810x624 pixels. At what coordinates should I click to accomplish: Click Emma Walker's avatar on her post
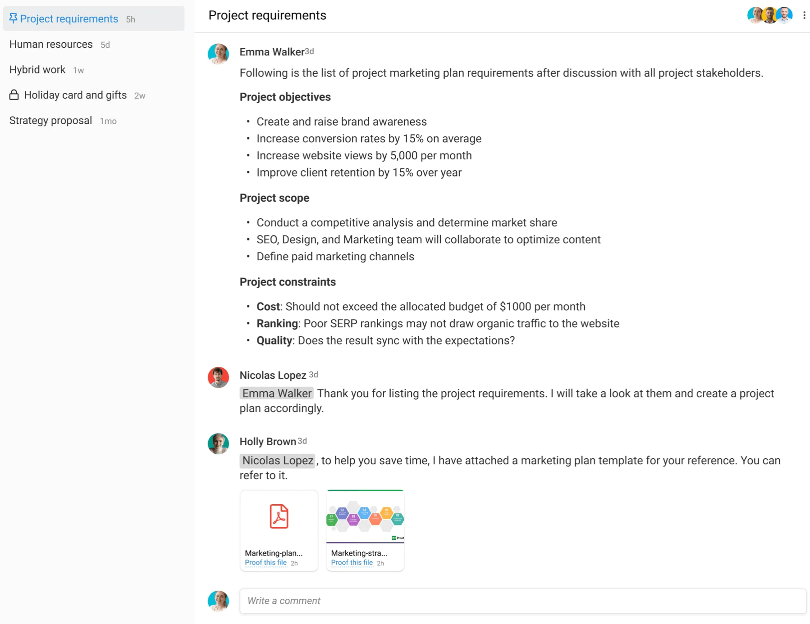click(x=218, y=54)
